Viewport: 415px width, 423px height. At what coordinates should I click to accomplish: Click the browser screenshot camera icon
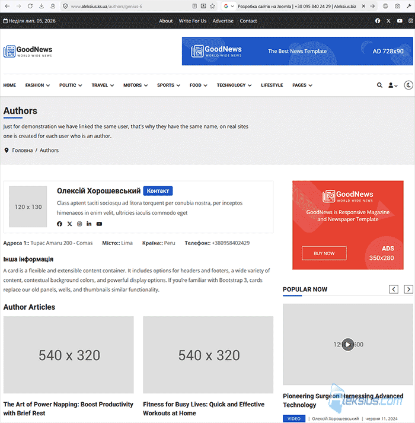coord(397,6)
